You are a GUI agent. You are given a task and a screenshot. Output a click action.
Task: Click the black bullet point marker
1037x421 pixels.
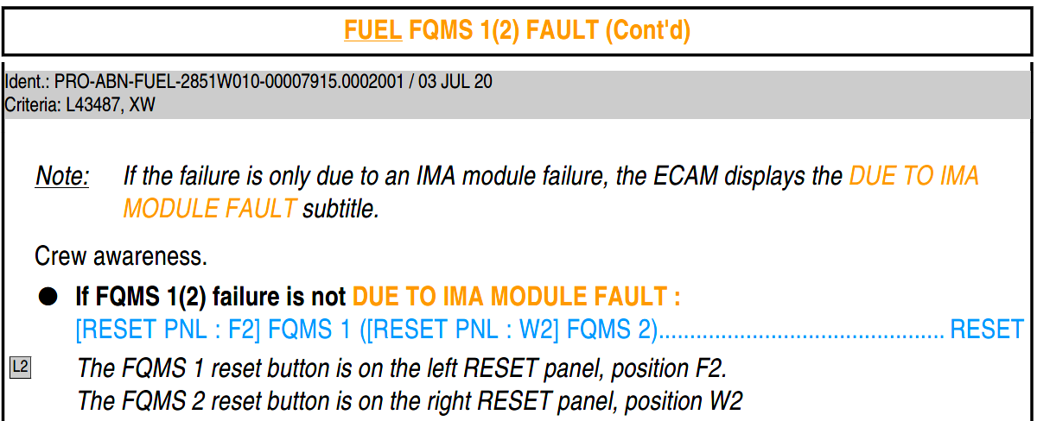click(x=48, y=298)
